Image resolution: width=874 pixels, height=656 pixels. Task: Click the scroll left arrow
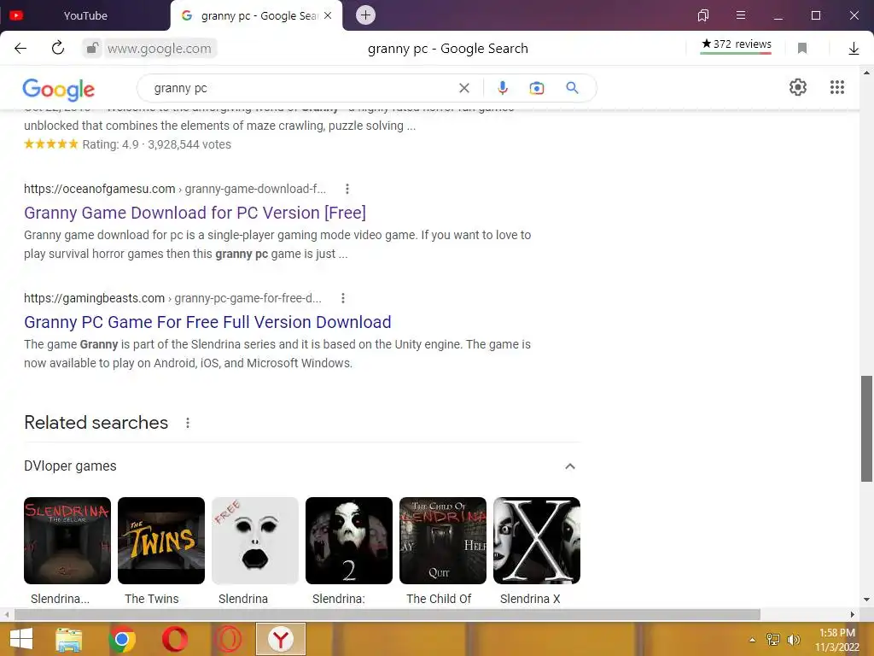click(x=6, y=614)
